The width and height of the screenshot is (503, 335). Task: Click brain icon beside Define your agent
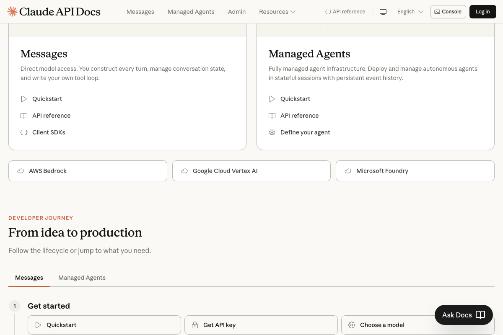tap(272, 132)
